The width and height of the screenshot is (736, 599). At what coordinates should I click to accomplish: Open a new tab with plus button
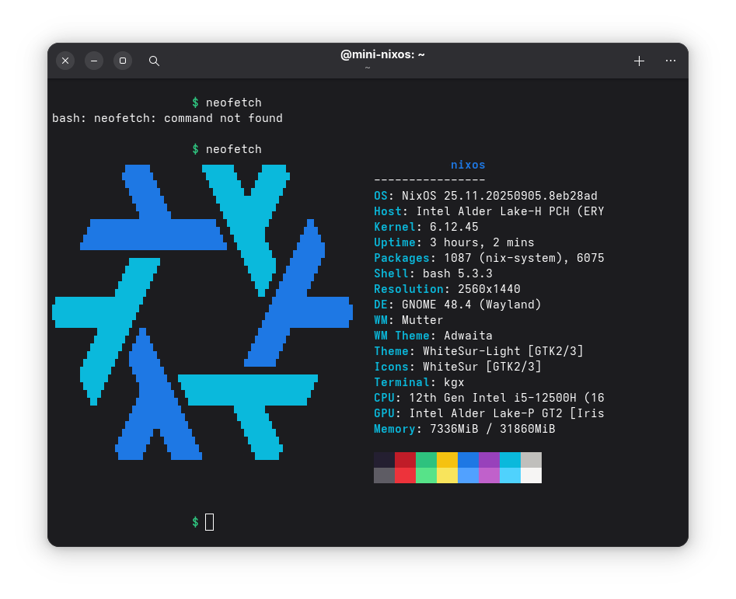tap(639, 61)
